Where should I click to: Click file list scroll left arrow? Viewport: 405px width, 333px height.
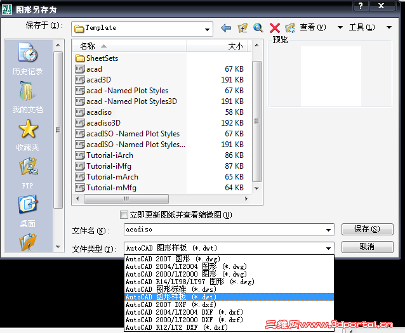[x=77, y=199]
